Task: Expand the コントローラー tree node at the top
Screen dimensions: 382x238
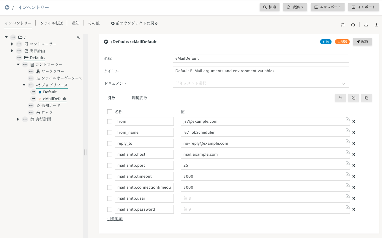Action: (12, 44)
